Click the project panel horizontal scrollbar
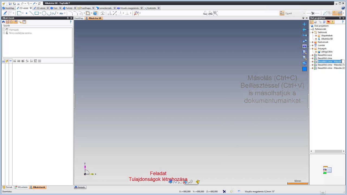Screen dimensions: 347x195 (x=327, y=151)
